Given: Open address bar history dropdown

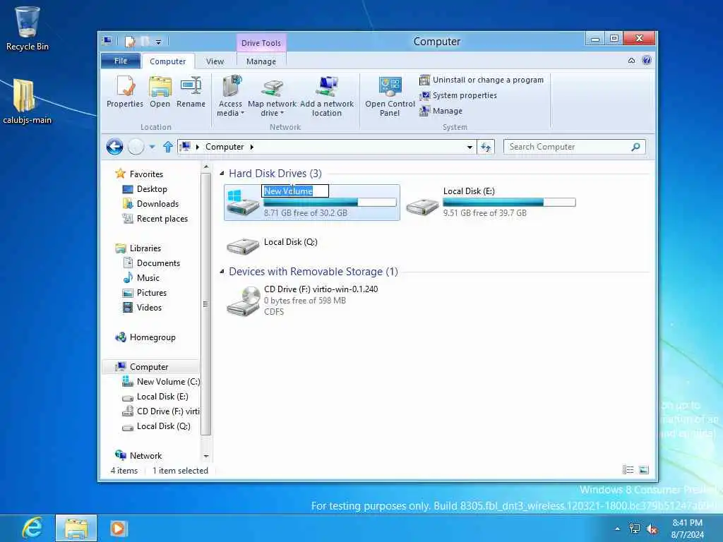Looking at the screenshot, I should pyautogui.click(x=470, y=147).
